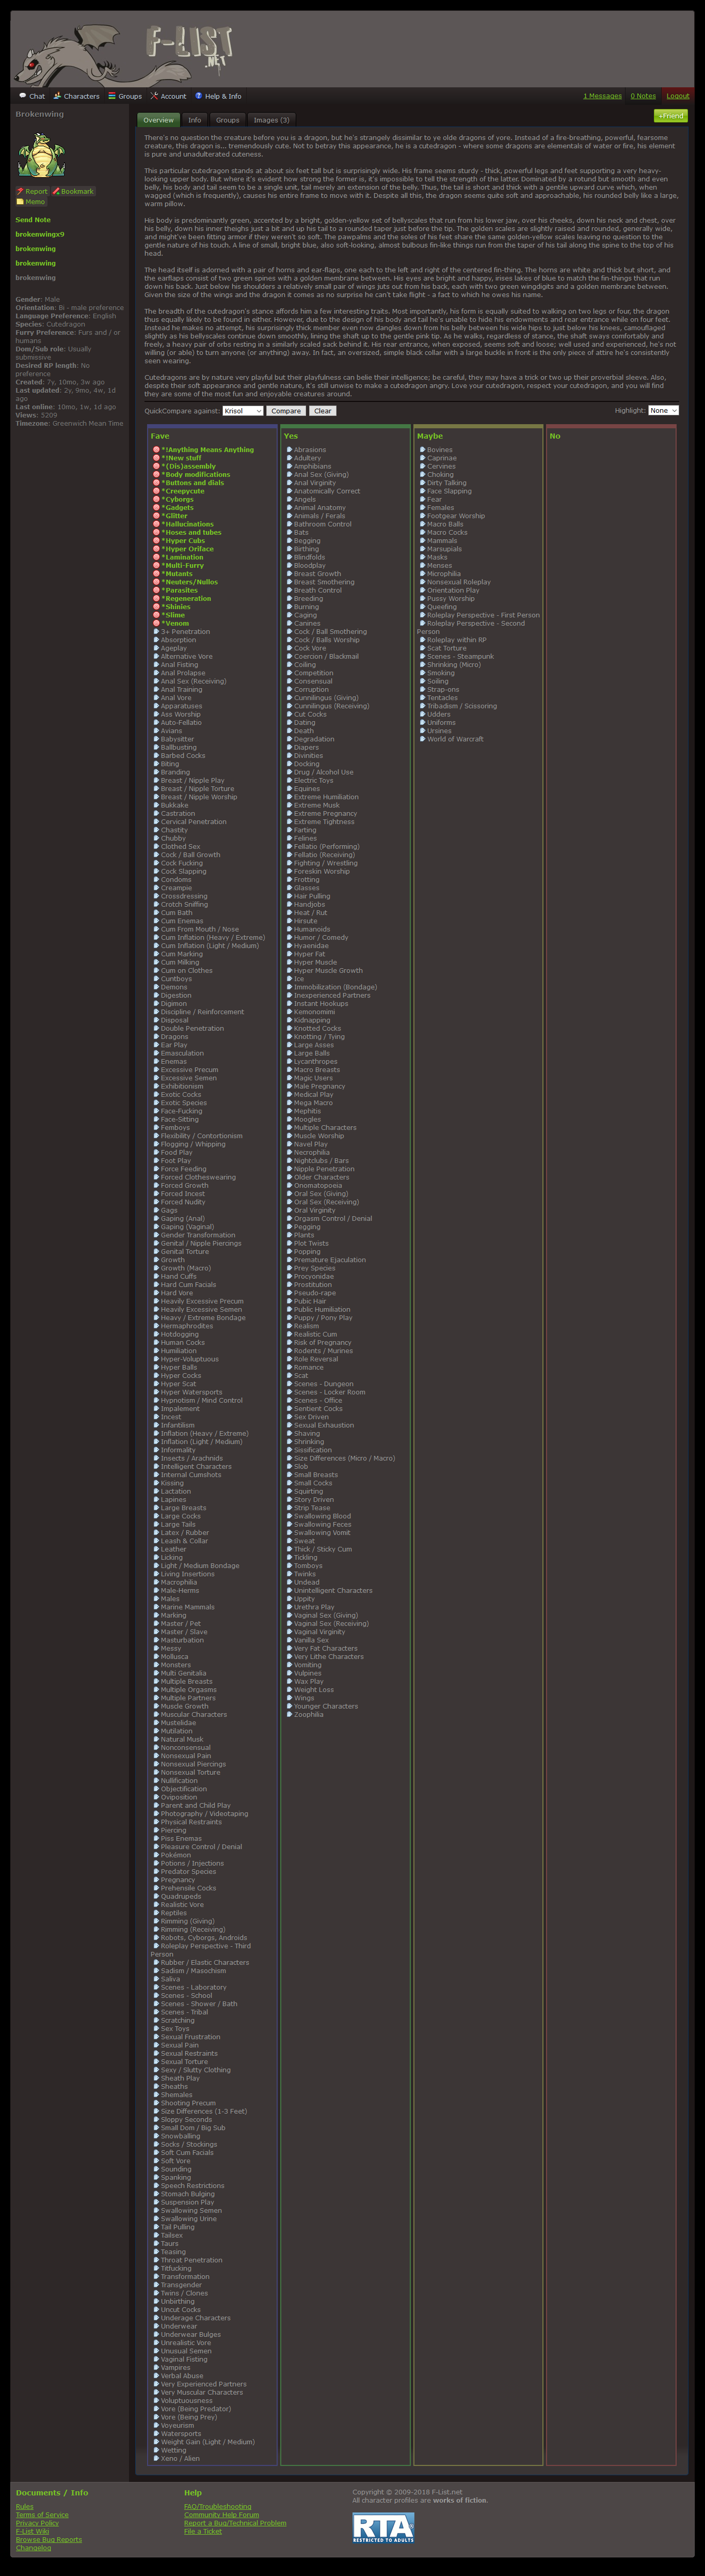Click the Report flag icon
The height and width of the screenshot is (2576, 705).
tap(20, 191)
